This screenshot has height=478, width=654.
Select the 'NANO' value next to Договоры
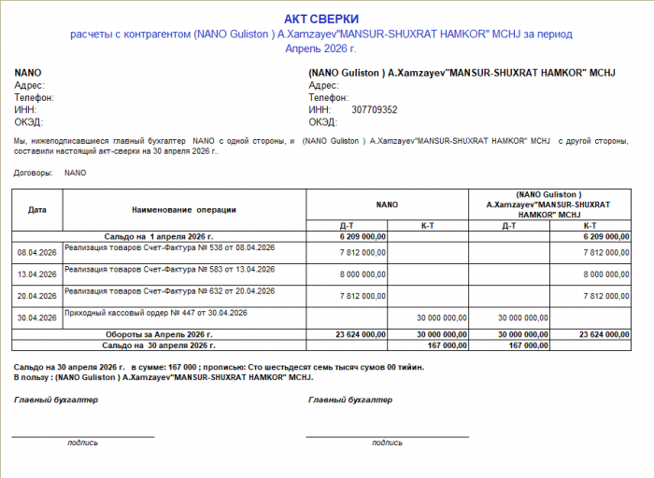[x=75, y=173]
